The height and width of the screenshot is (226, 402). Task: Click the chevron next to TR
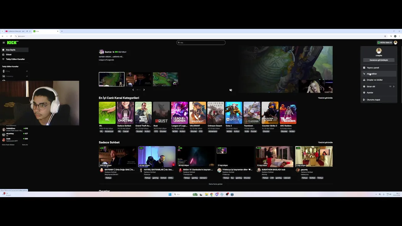click(x=394, y=86)
